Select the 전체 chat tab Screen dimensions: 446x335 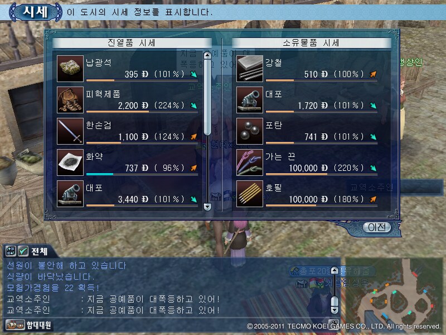pyautogui.click(x=39, y=252)
